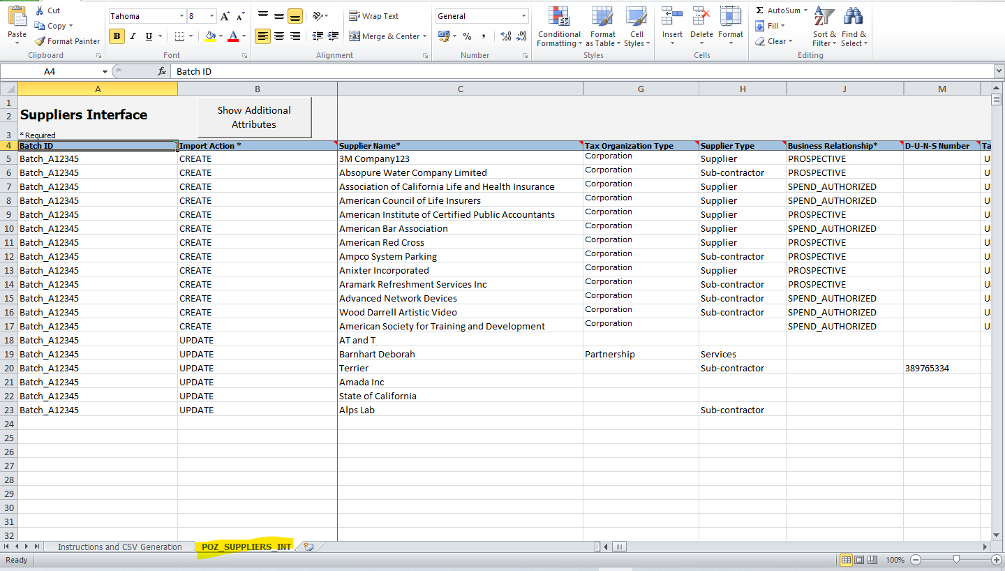
Task: Click the Select All corner box
Action: (8, 89)
